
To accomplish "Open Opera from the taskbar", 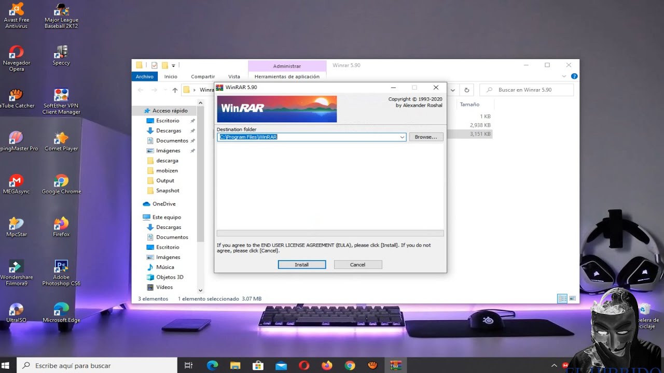I will pos(304,365).
